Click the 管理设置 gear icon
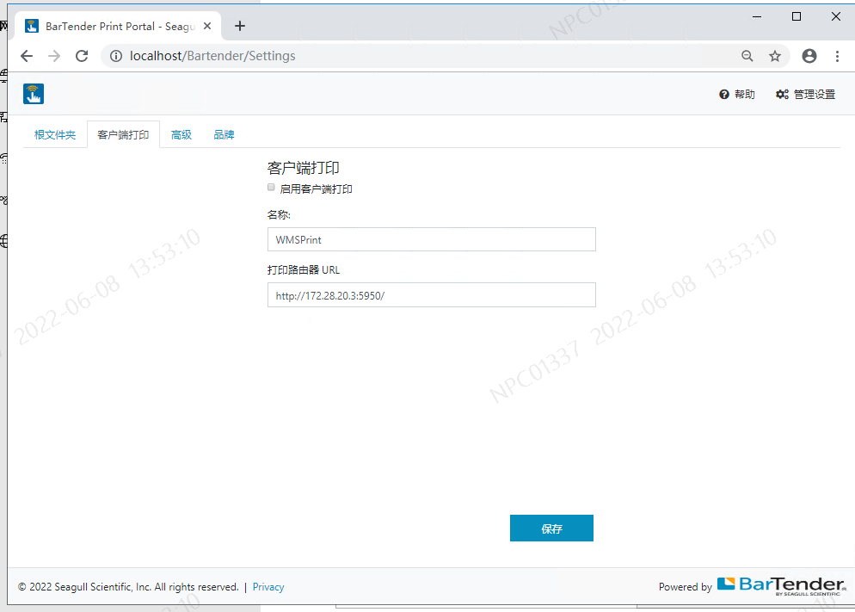855x612 pixels. pos(781,94)
